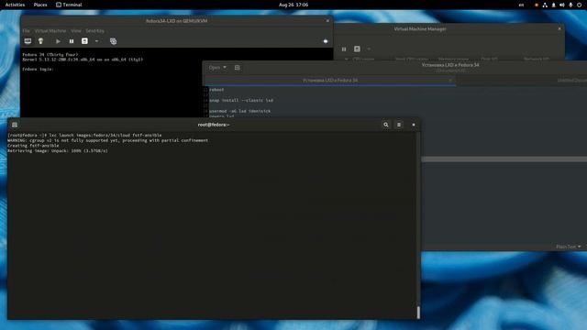Open the file chooser Open button in editor

pyautogui.click(x=217, y=68)
